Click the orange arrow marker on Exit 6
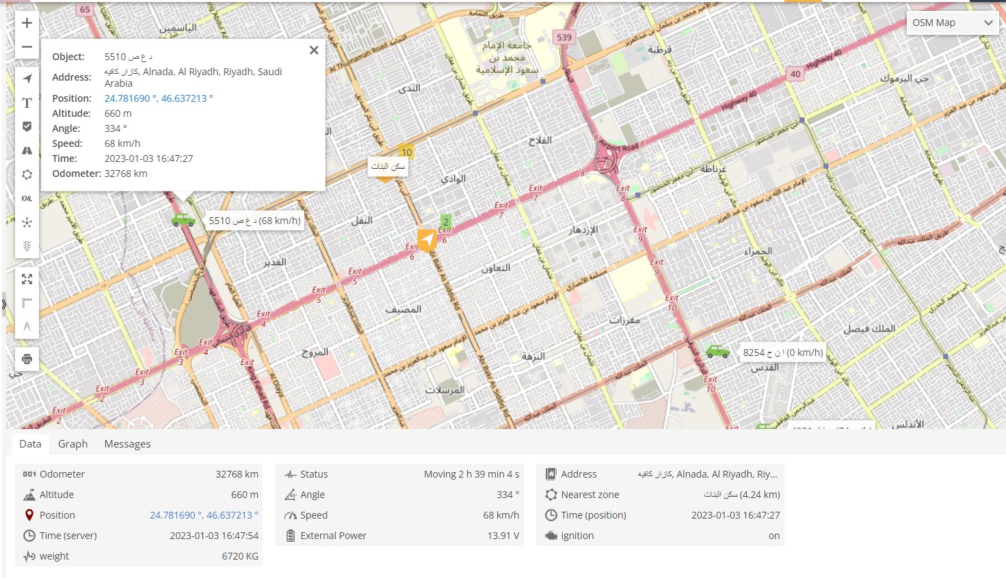Screen dimensions: 1006x578 427,240
